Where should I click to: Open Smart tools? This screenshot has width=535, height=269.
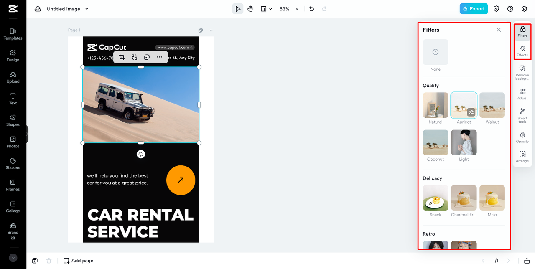click(x=522, y=115)
